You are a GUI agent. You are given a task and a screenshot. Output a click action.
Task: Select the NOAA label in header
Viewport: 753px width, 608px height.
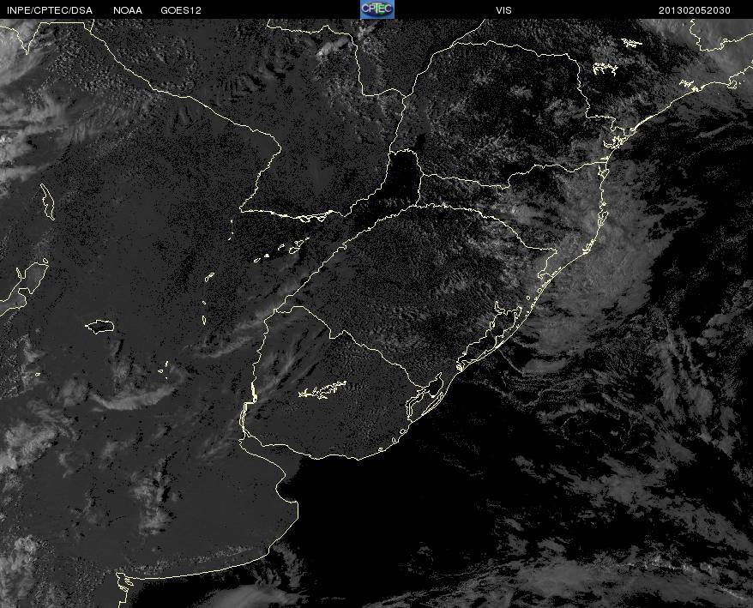[x=128, y=10]
